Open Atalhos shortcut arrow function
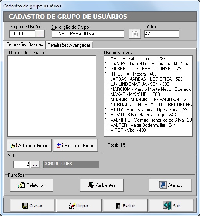 click(170, 185)
